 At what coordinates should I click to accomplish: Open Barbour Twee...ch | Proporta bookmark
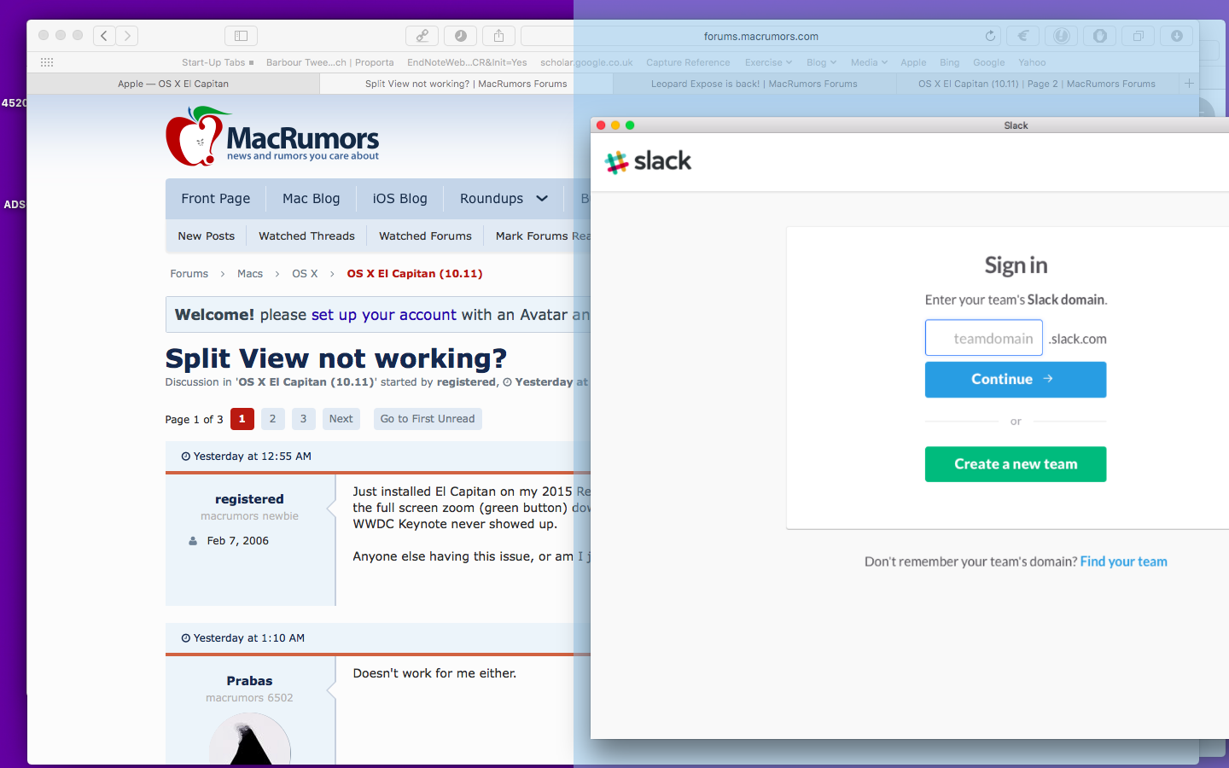[329, 62]
